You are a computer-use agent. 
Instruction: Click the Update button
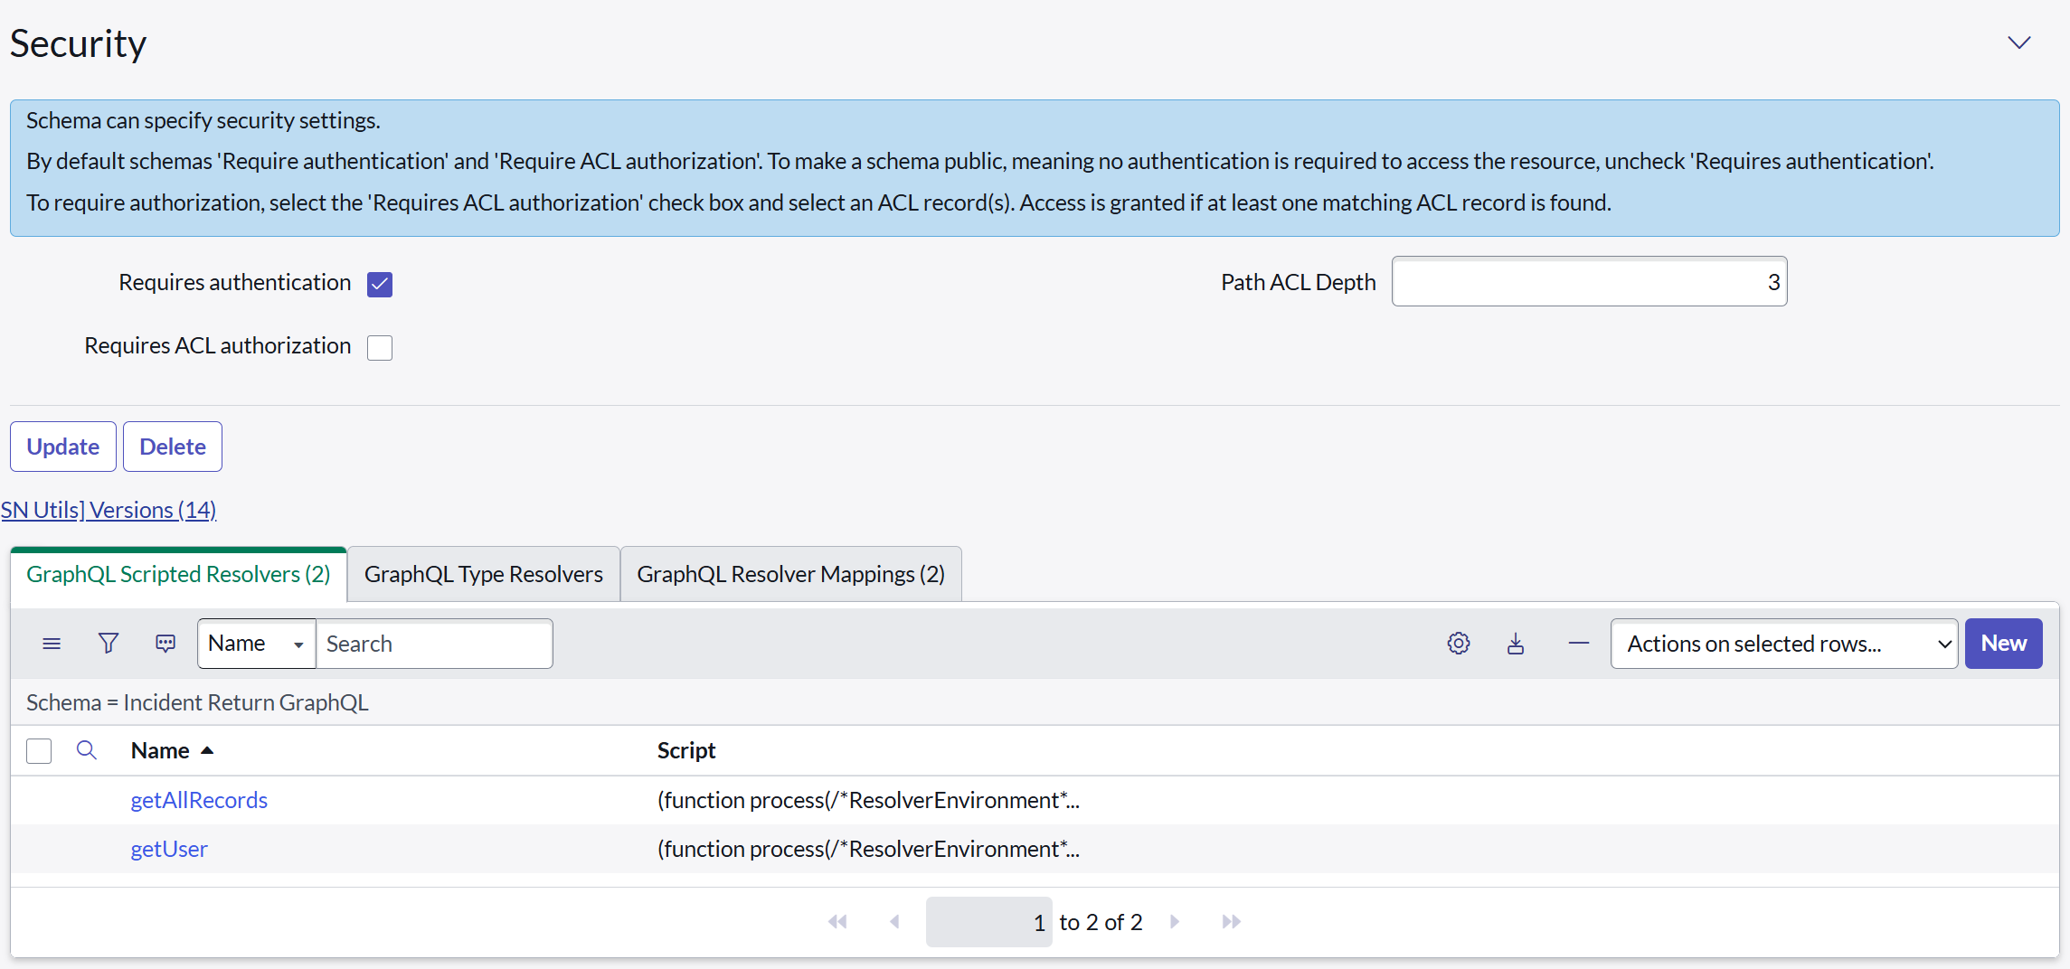tap(62, 447)
